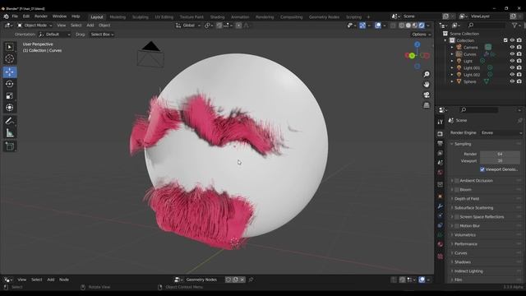Click the Scene name field
The height and width of the screenshot is (296, 526).
pyautogui.click(x=421, y=16)
